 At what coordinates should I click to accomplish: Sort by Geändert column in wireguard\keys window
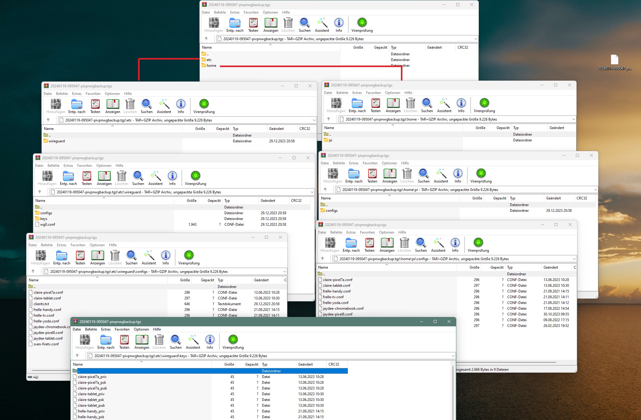point(305,364)
